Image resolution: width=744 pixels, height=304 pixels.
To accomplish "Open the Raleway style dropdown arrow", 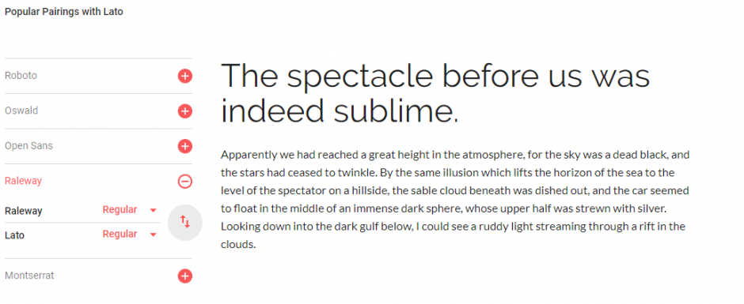I will (154, 210).
